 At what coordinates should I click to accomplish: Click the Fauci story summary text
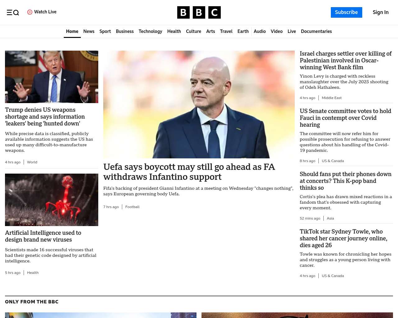pos(345,142)
